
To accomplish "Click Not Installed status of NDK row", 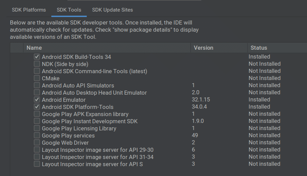I will pyautogui.click(x=265, y=64).
